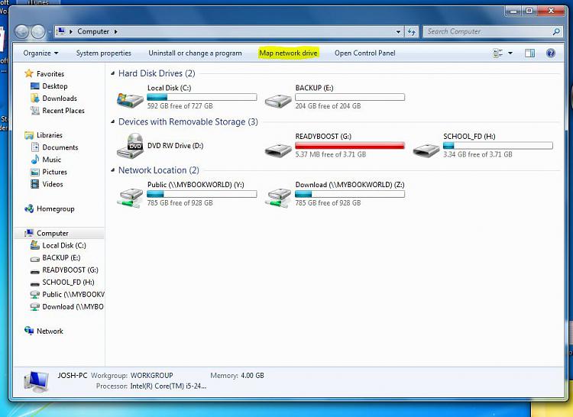The image size is (573, 417).
Task: Select the BACKUP (E:) drive icon
Action: click(278, 100)
